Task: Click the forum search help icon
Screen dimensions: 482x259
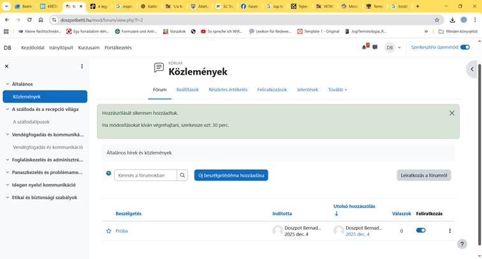Action: coord(108,173)
